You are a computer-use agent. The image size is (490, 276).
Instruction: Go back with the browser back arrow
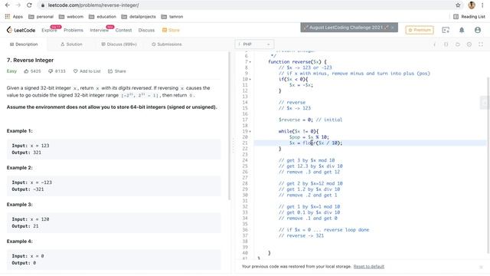(x=8, y=5)
